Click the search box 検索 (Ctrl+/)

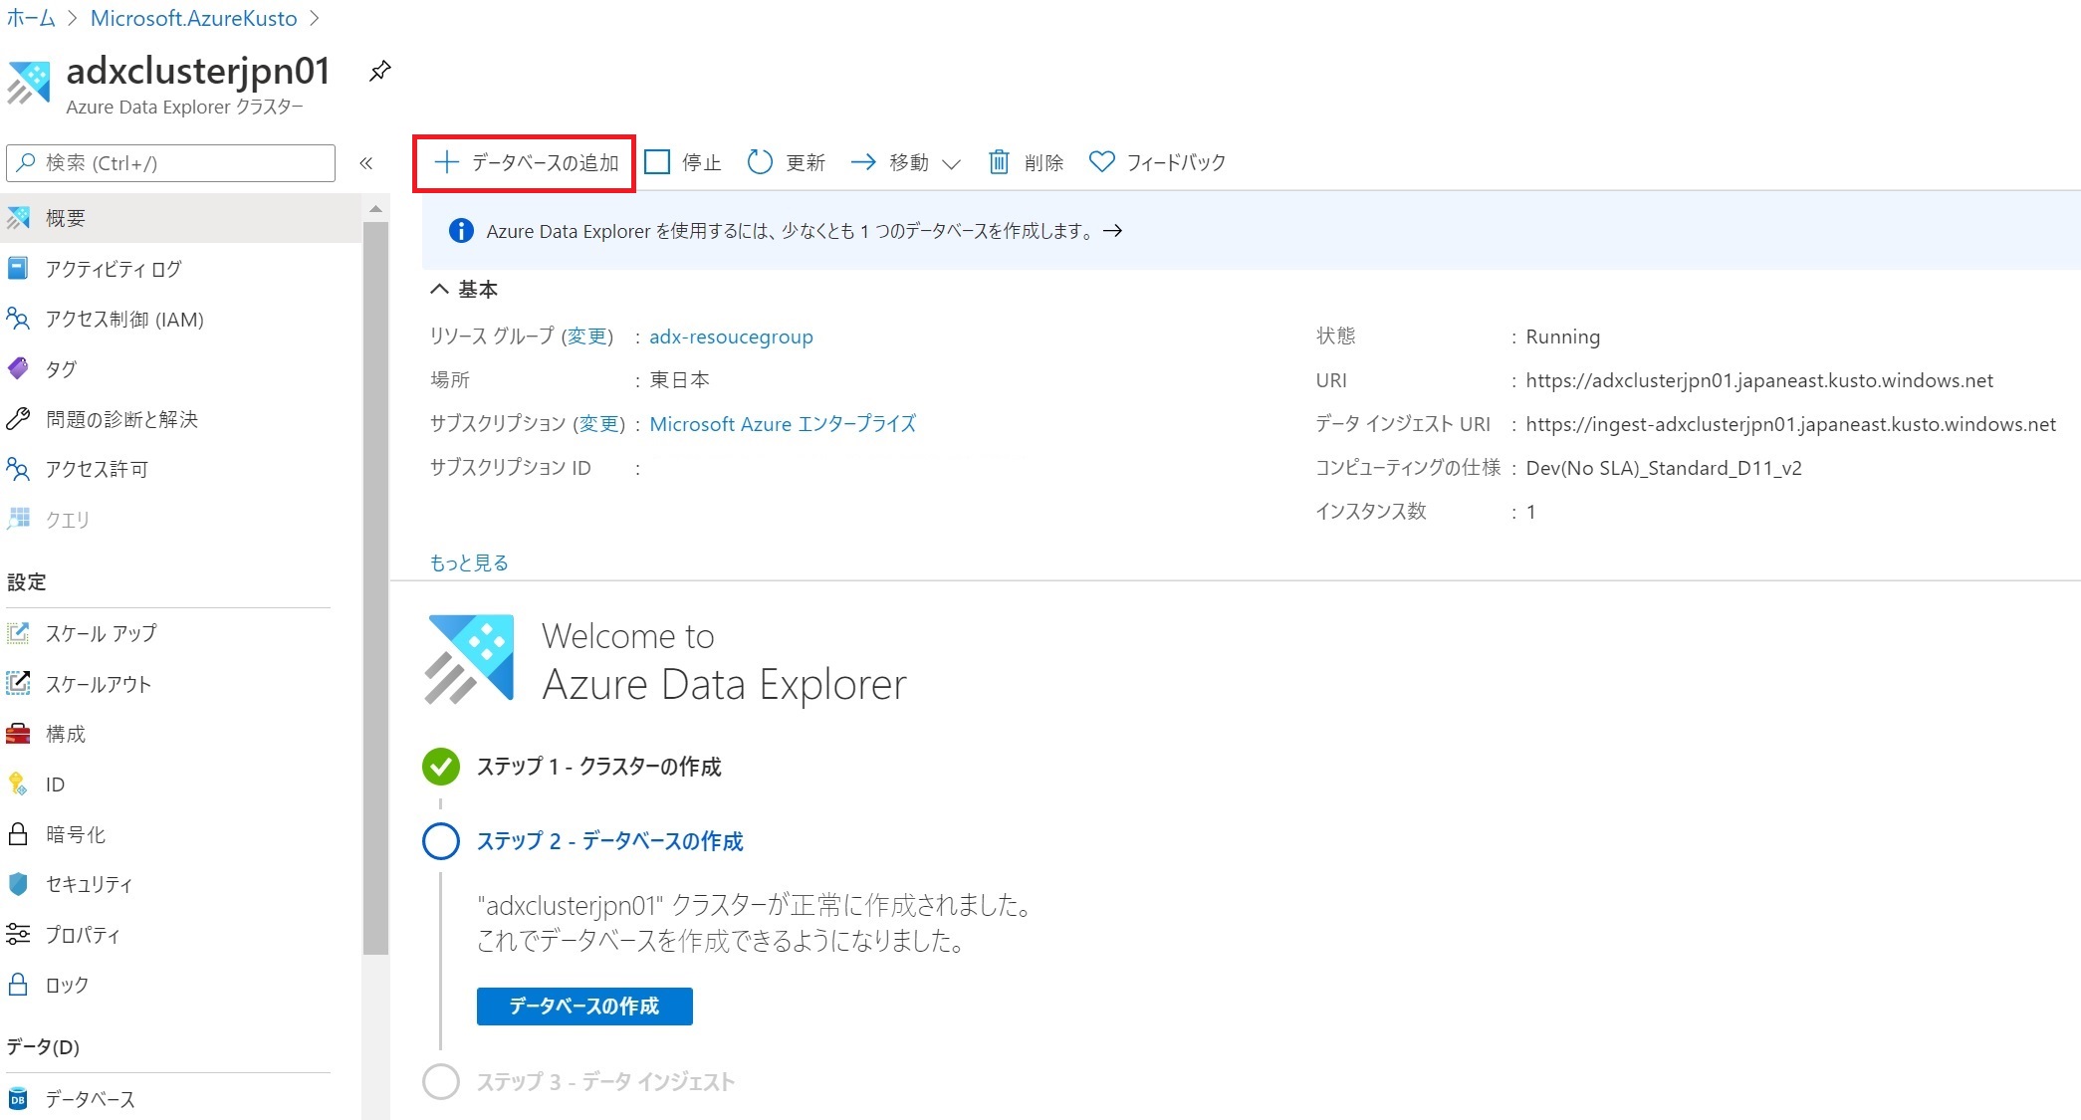click(x=171, y=163)
